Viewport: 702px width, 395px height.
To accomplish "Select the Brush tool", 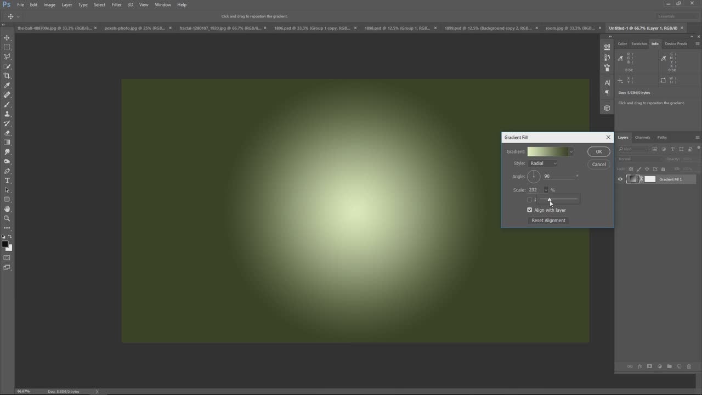I will point(7,104).
